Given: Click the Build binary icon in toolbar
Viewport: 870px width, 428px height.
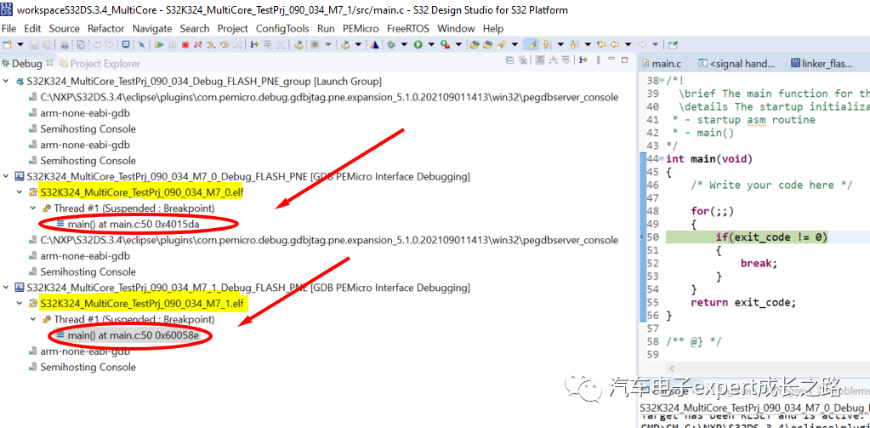Looking at the screenshot, I should pos(64,44).
